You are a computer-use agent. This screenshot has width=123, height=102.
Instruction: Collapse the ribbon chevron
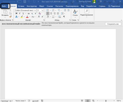tap(121, 20)
